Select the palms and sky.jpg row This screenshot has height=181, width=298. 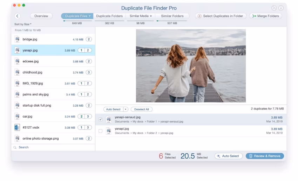tap(53, 94)
